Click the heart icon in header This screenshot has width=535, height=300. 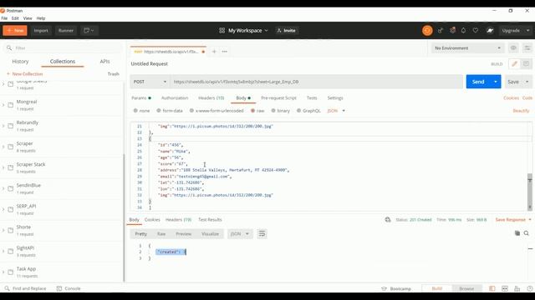476,31
